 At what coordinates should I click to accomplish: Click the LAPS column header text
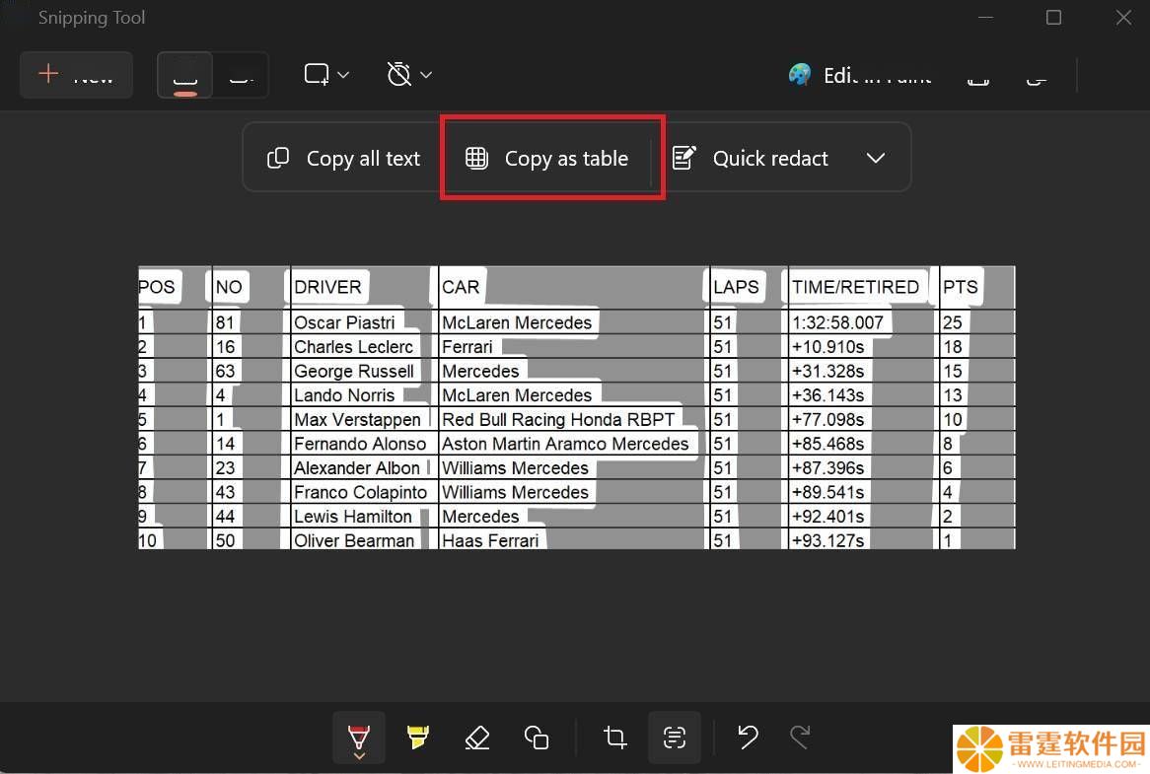pyautogui.click(x=737, y=287)
